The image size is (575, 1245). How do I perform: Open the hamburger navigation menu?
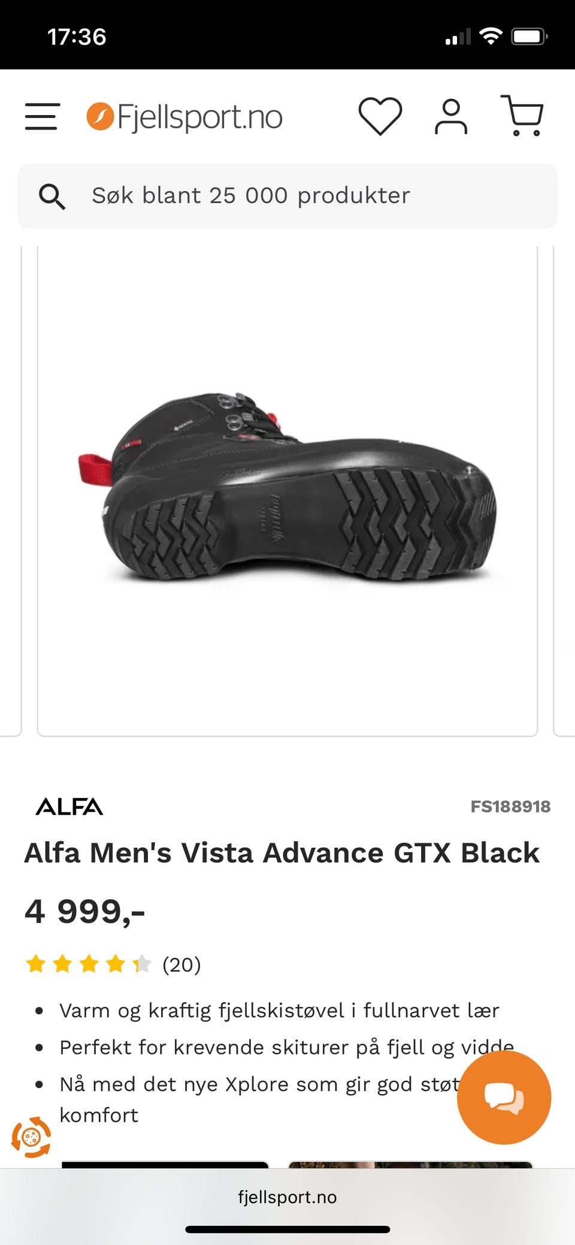[42, 116]
